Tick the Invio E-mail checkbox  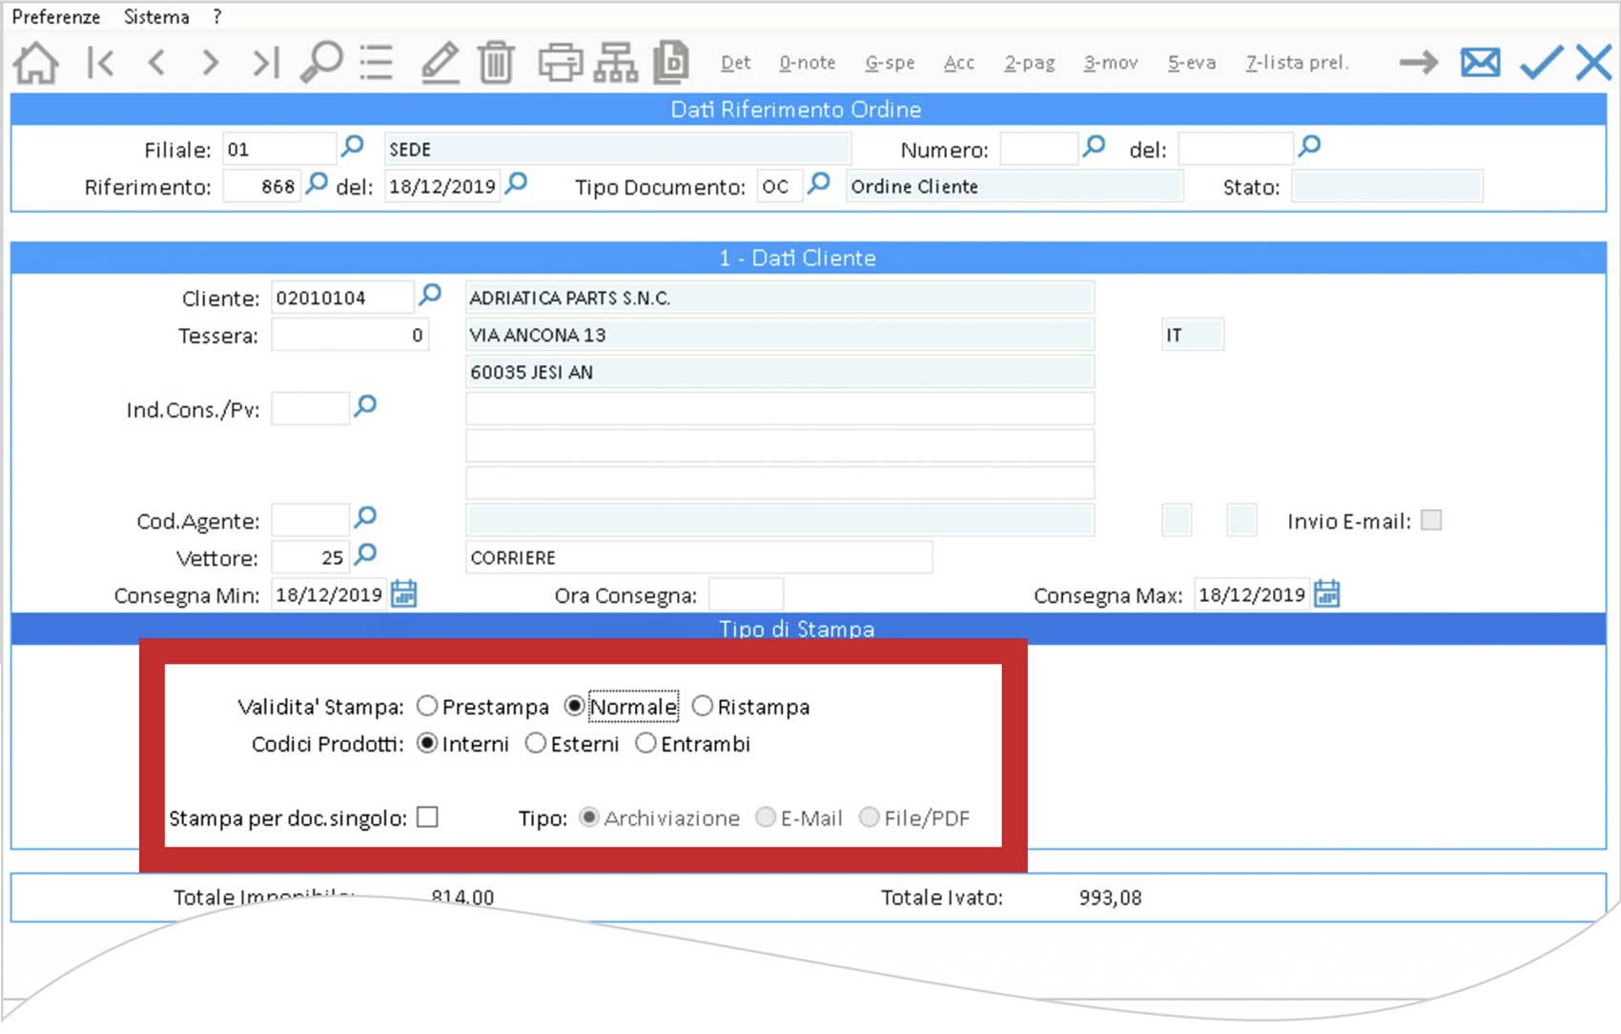[1431, 520]
